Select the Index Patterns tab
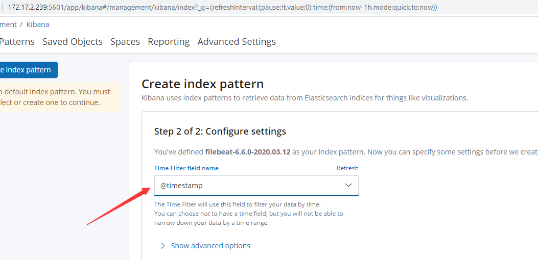Viewport: 538px width, 260px height. point(17,42)
